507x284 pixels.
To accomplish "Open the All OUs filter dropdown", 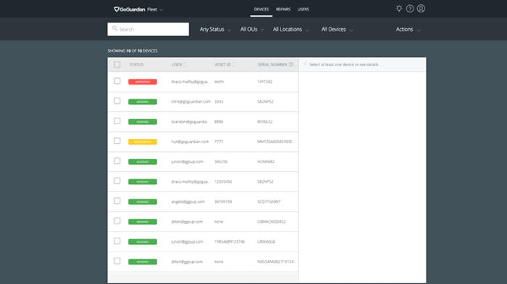I will (x=252, y=30).
